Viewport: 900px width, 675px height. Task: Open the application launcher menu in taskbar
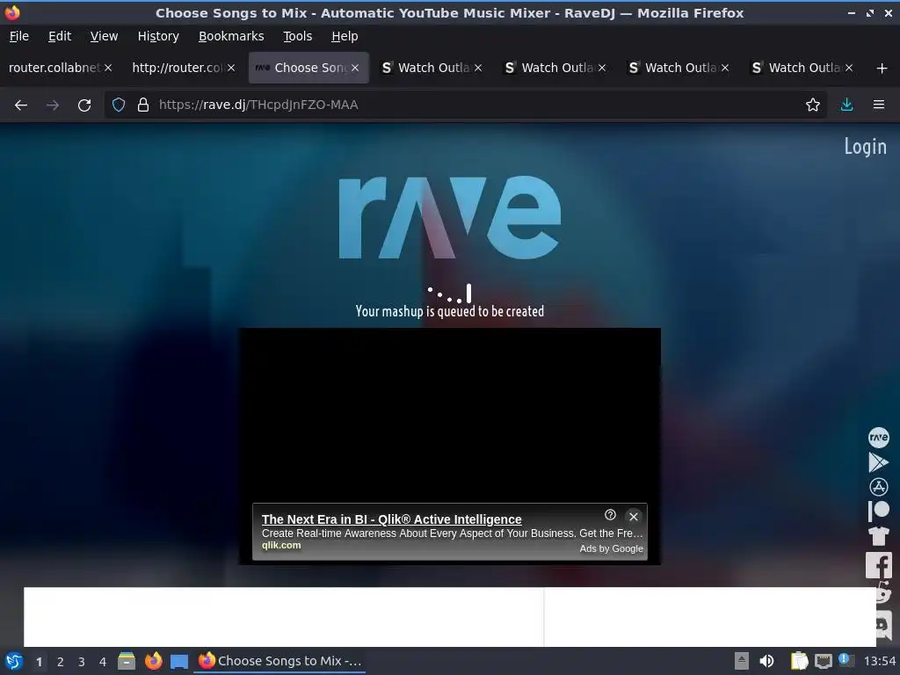coord(14,661)
